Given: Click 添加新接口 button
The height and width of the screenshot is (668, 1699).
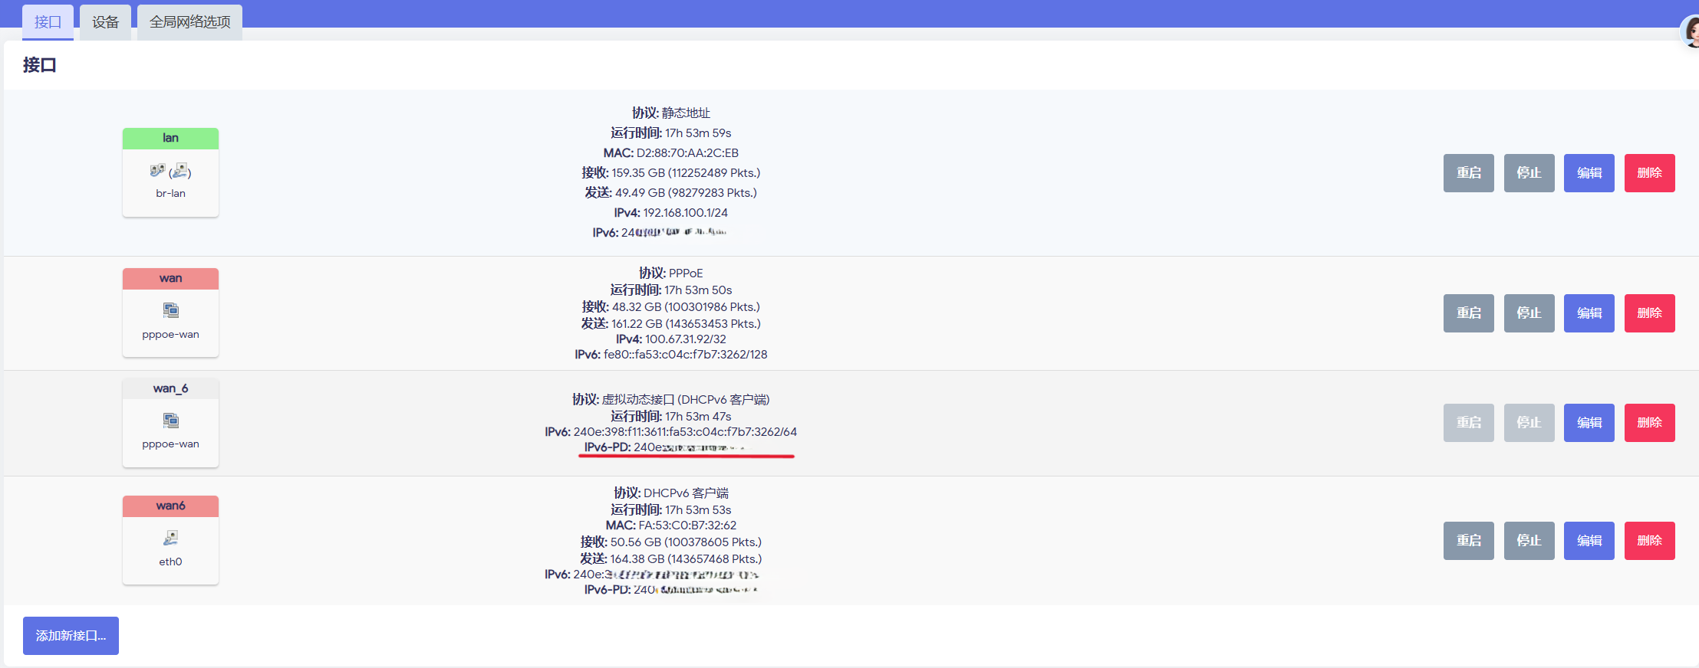Looking at the screenshot, I should point(71,636).
